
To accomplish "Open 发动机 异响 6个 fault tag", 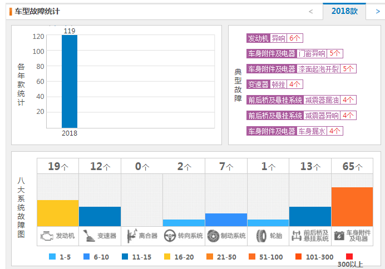I will pos(275,38).
